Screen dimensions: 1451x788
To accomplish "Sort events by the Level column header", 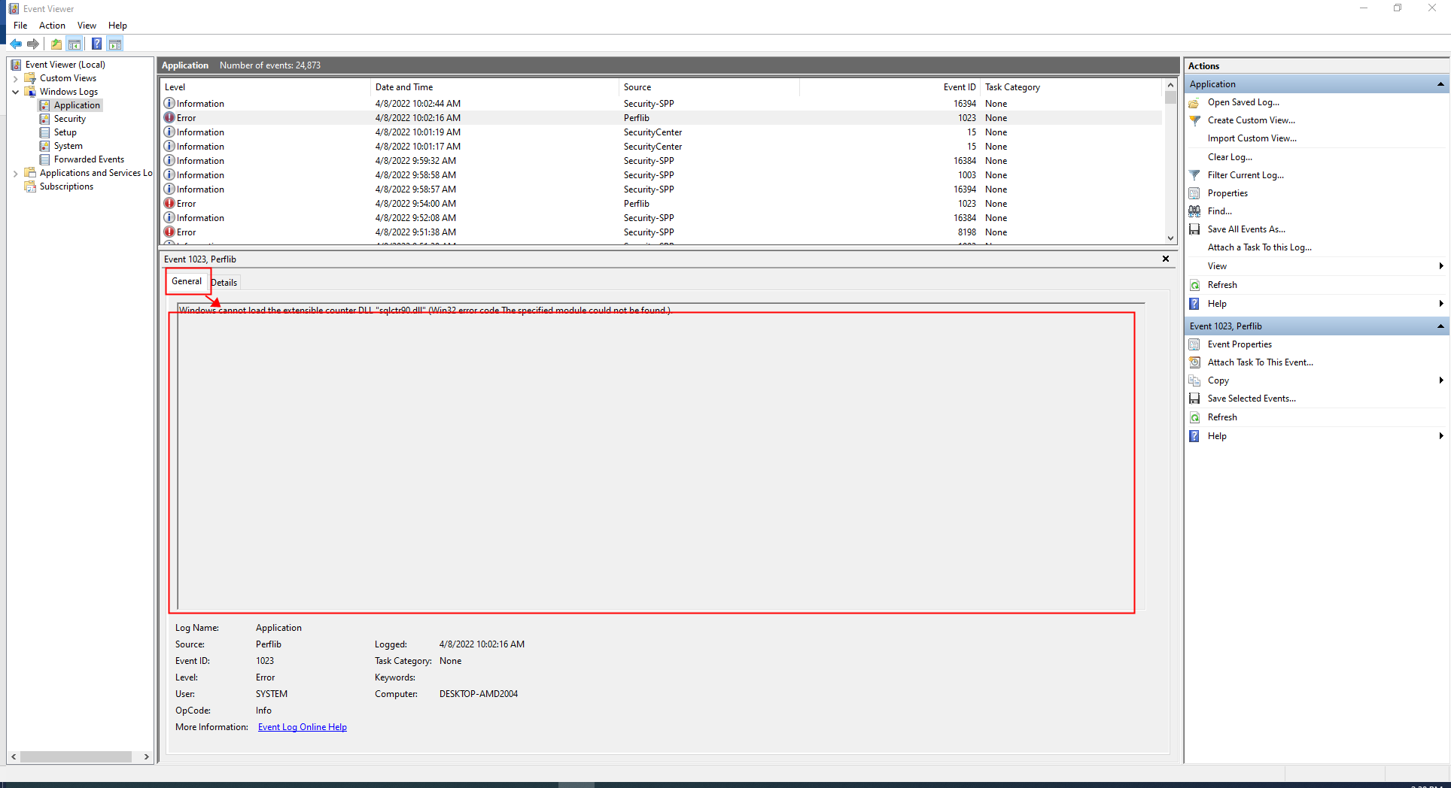I will coord(266,87).
